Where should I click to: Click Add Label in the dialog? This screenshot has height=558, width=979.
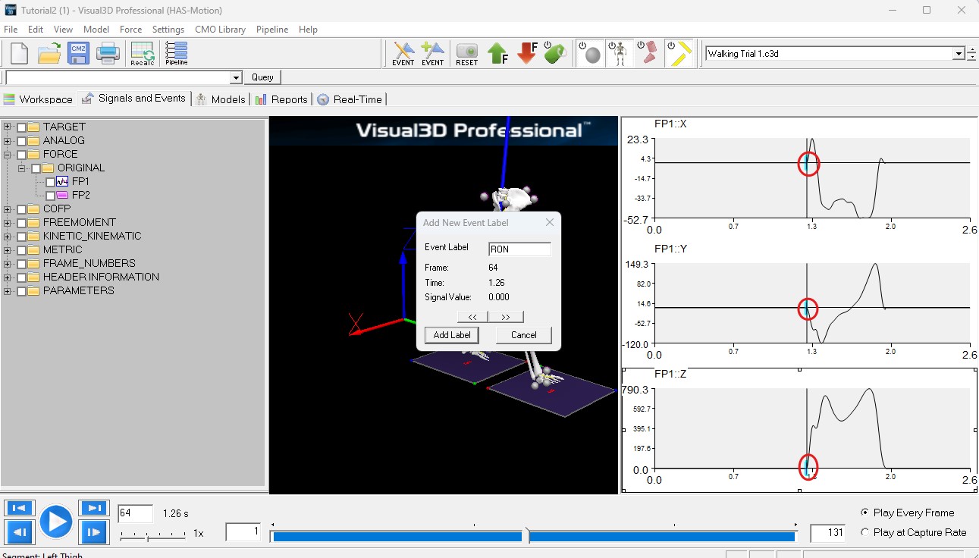point(452,335)
